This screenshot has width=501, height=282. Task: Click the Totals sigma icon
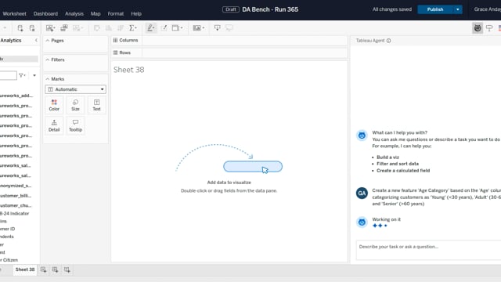132,28
